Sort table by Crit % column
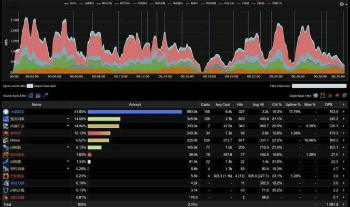This screenshot has height=207, width=350. [x=277, y=104]
